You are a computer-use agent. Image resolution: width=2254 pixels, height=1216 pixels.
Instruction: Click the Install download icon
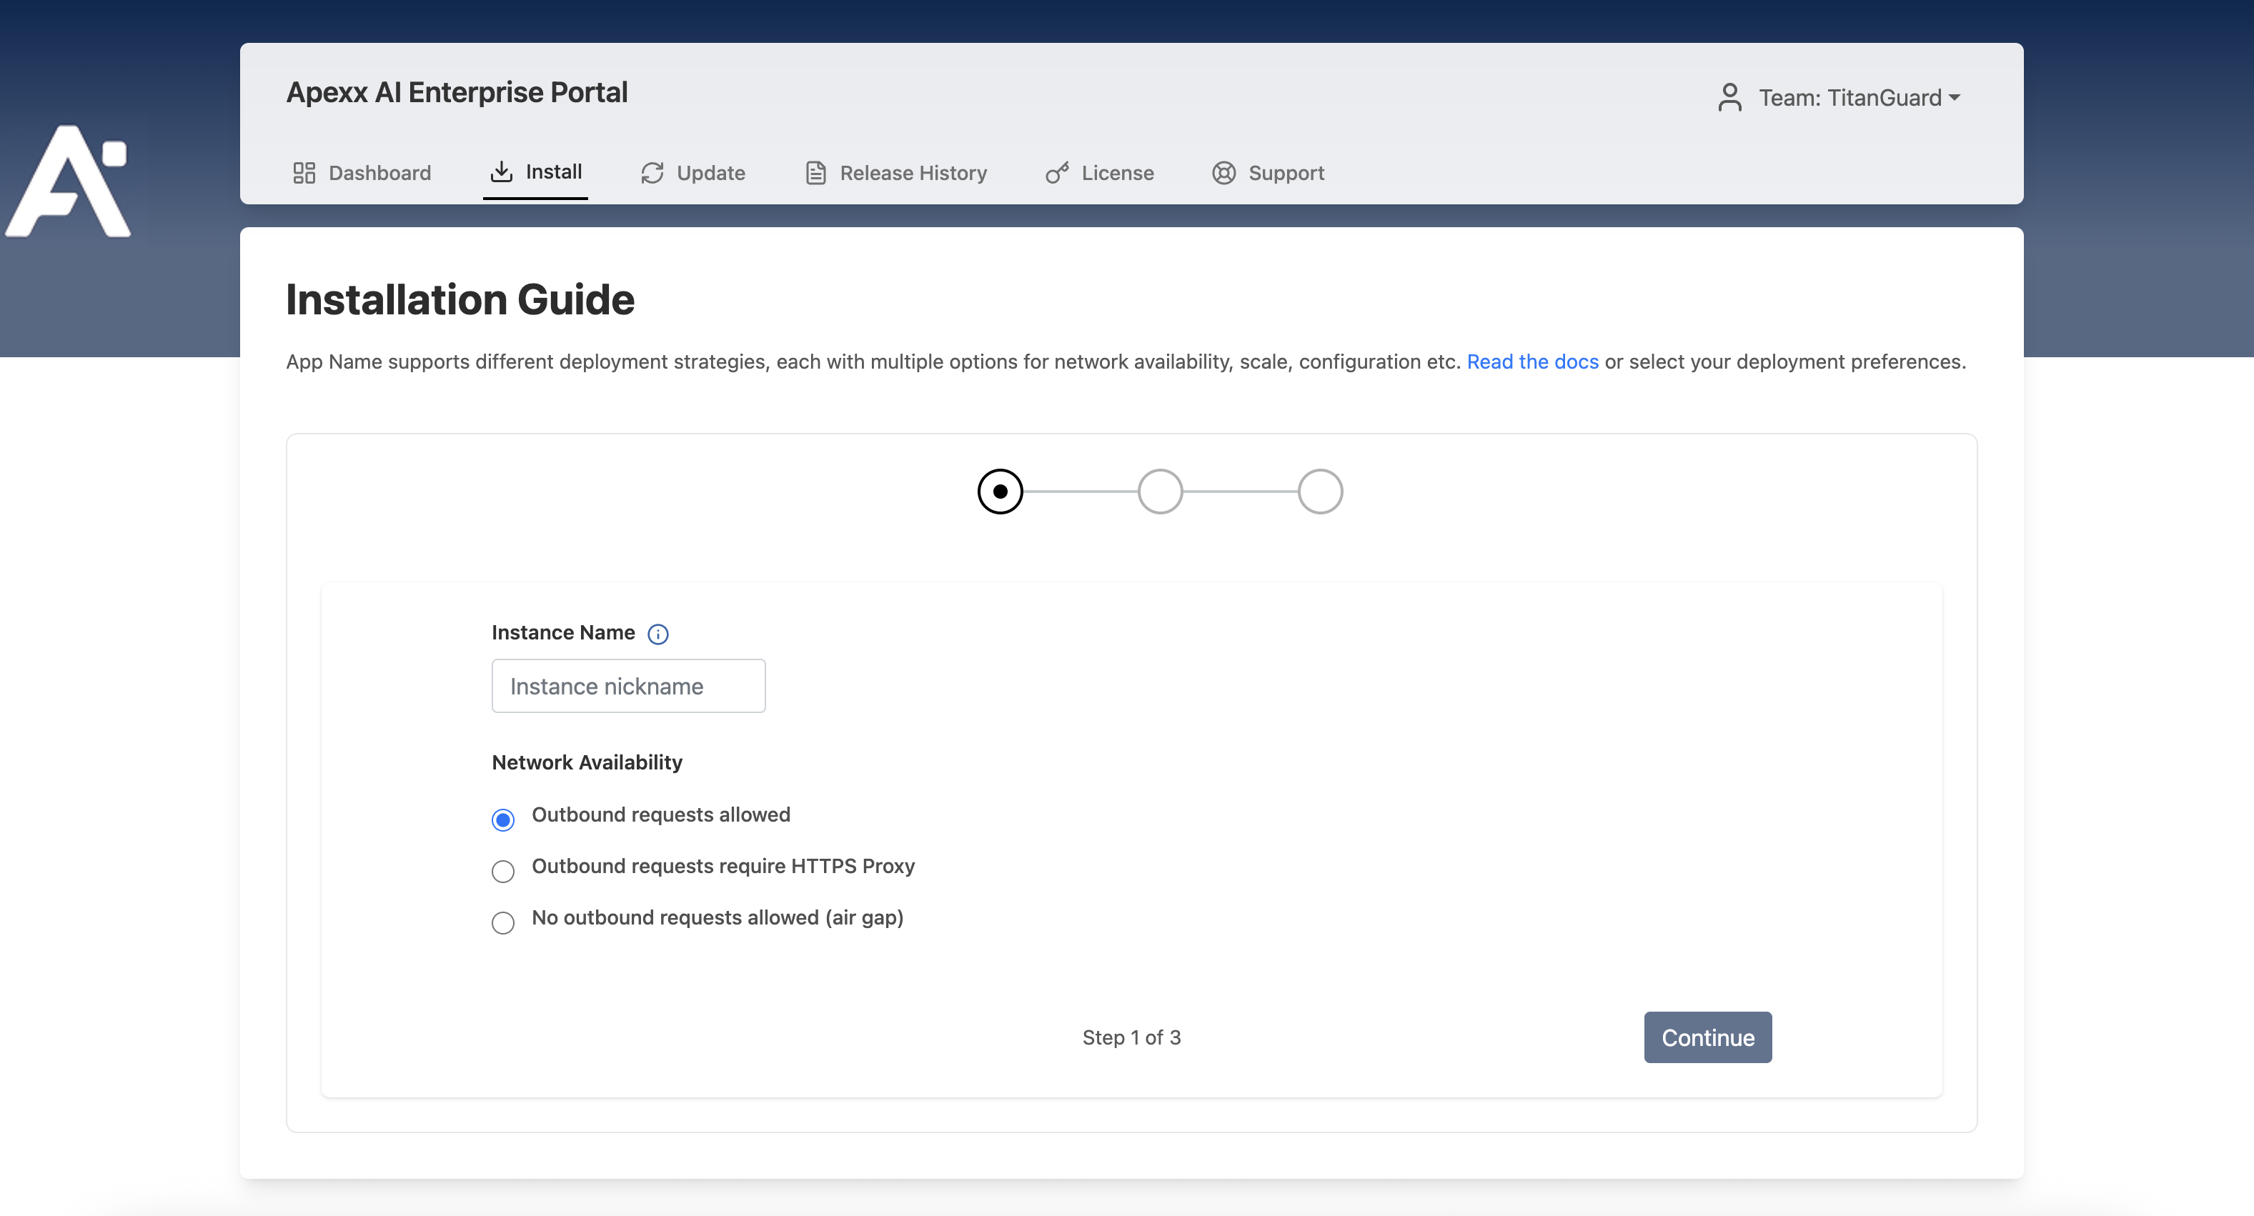click(x=502, y=171)
